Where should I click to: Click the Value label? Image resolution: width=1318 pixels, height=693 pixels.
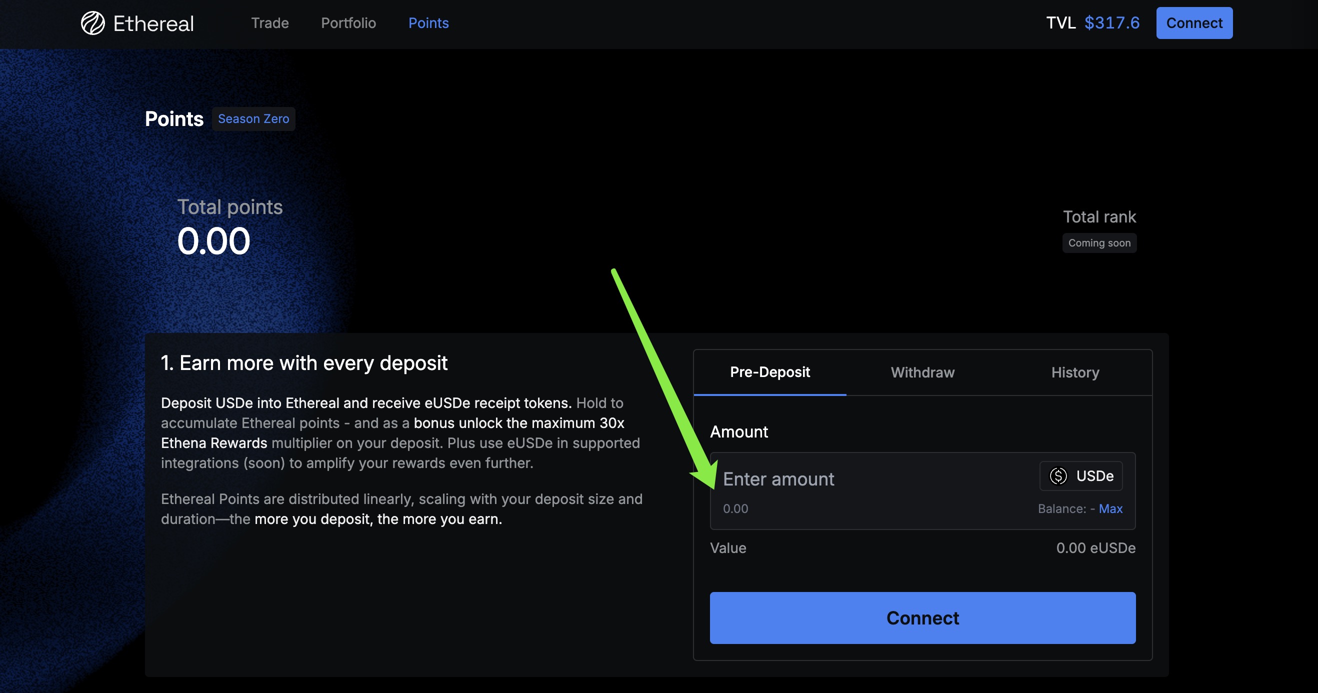728,548
